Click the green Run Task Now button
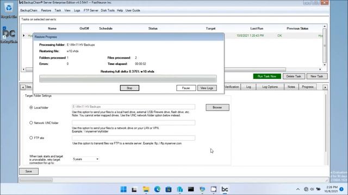The image size is (348, 195). click(x=267, y=76)
